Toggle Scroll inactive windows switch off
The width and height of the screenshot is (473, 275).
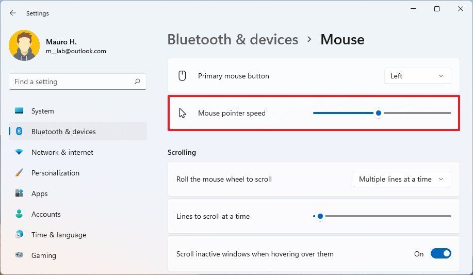tap(441, 253)
